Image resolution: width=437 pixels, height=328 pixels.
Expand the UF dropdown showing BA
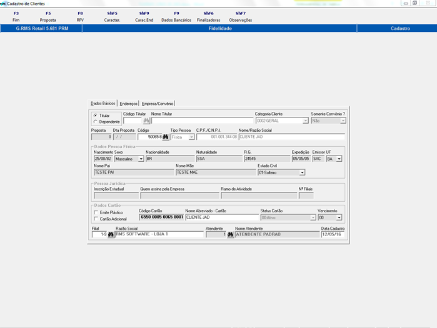(339, 159)
